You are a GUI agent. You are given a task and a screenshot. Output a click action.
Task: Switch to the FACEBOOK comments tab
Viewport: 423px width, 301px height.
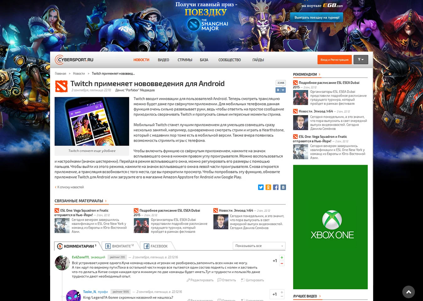point(156,246)
